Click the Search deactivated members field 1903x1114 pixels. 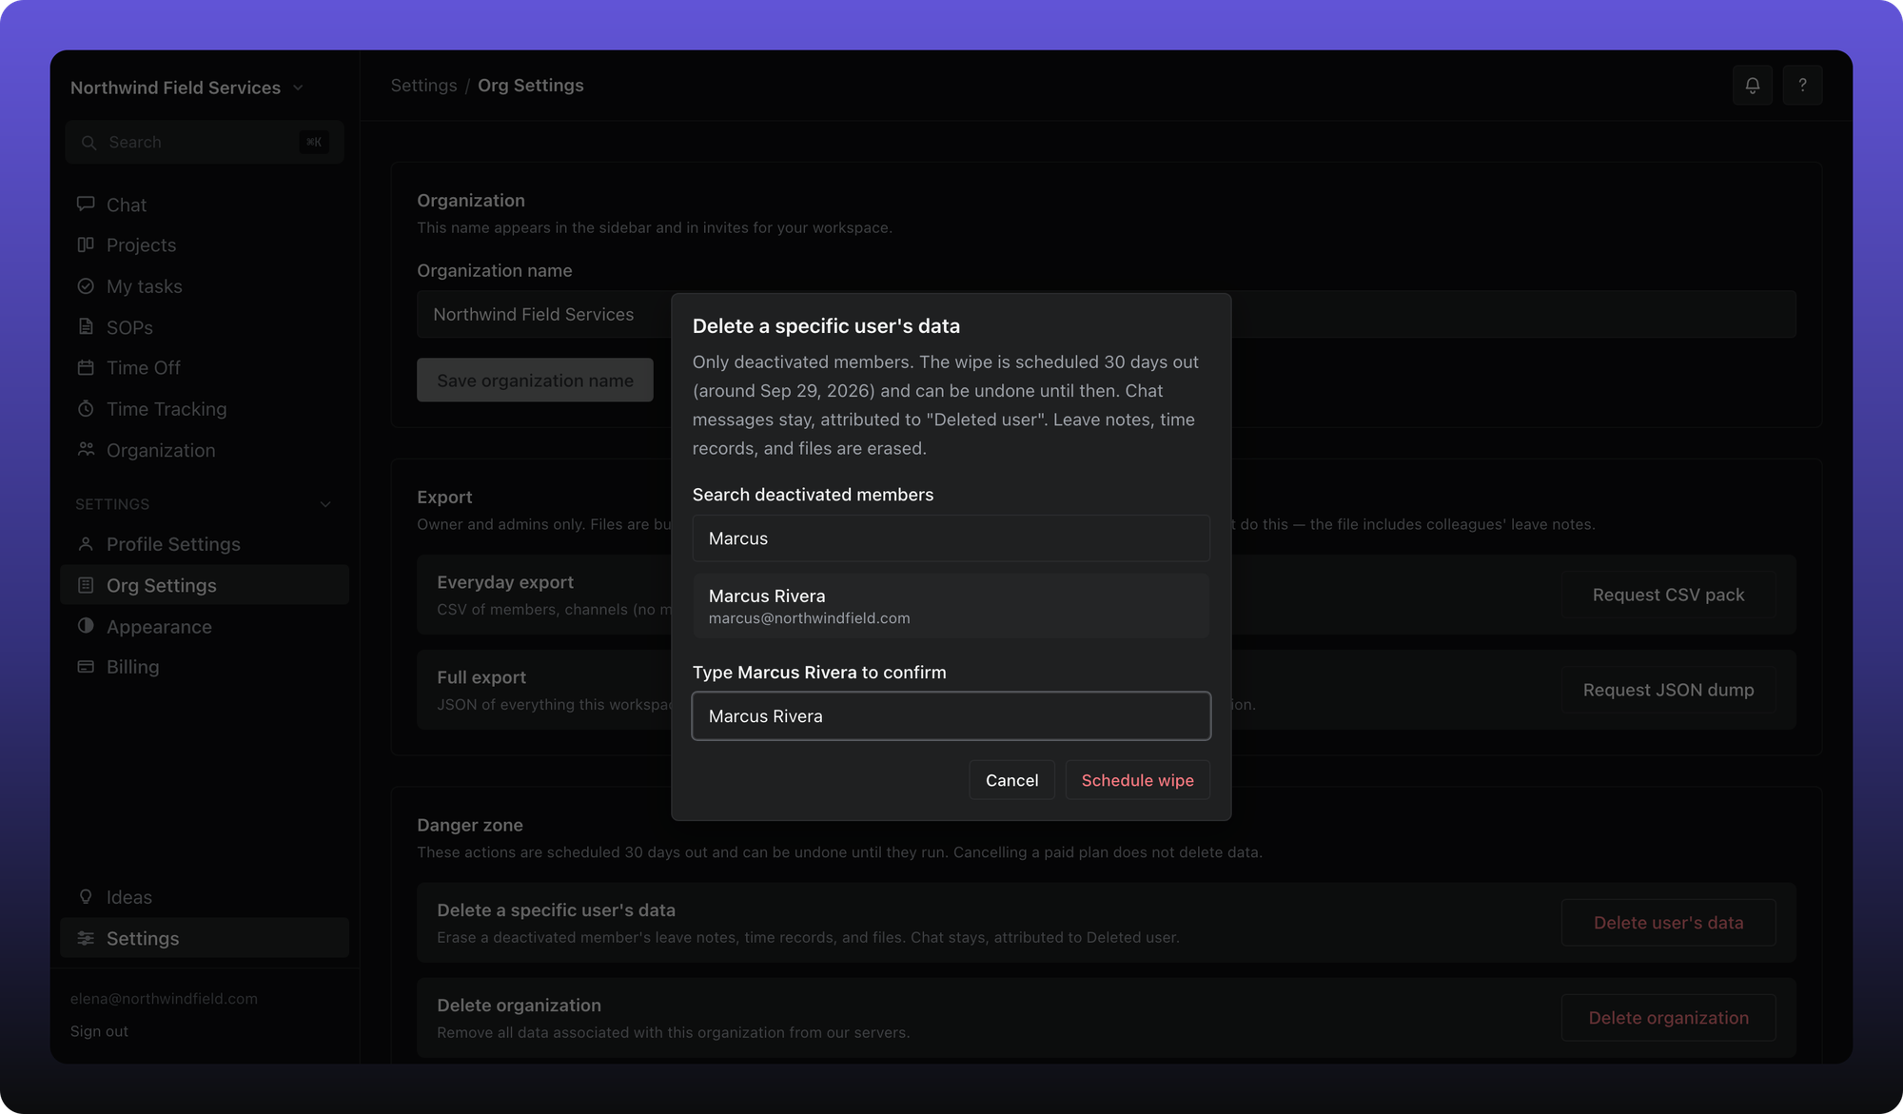click(x=951, y=538)
